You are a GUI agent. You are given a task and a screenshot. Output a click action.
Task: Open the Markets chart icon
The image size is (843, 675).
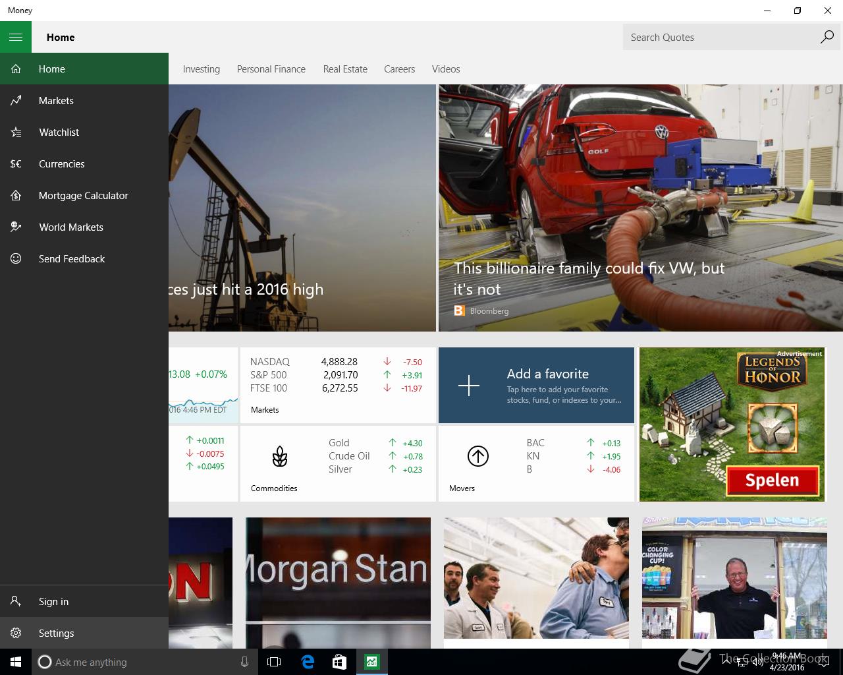(16, 100)
